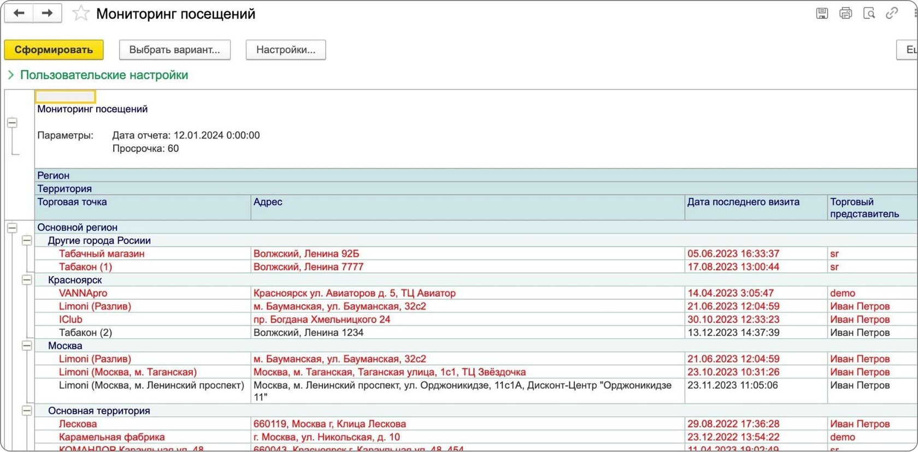The height and width of the screenshot is (452, 918).
Task: Open Выбрать вариант... dialog
Action: pyautogui.click(x=175, y=50)
